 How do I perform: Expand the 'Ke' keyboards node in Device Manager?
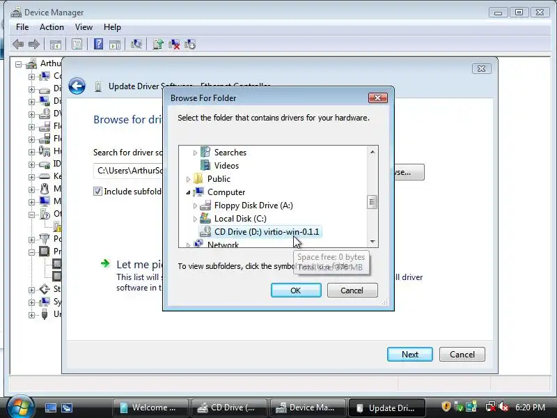pyautogui.click(x=31, y=177)
